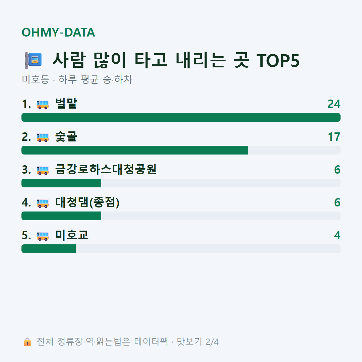Viewport: 362px width, 362px height.
Task: Click the bus icon beside 숯골
Action: tap(43, 138)
